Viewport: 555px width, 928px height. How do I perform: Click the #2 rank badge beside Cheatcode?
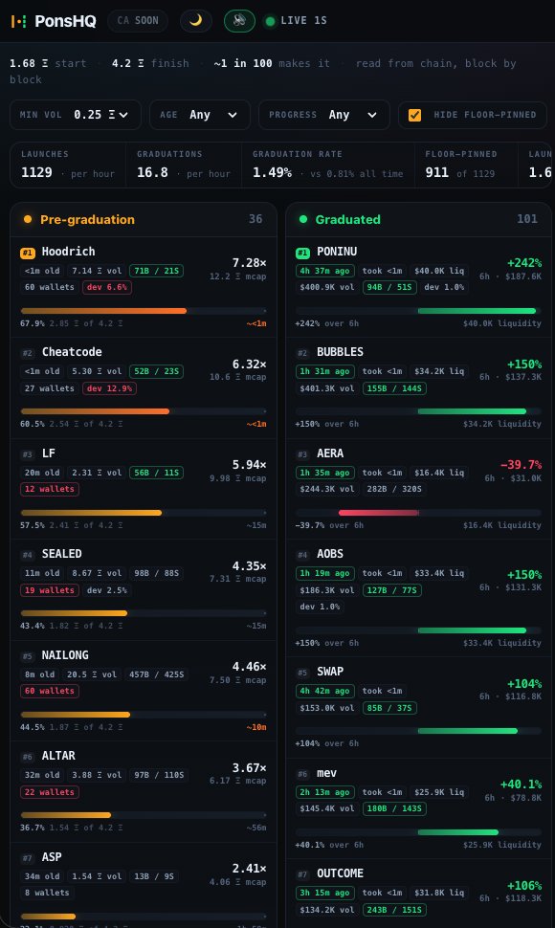point(27,353)
